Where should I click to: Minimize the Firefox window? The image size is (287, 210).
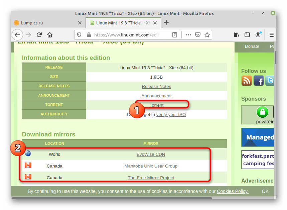click(253, 13)
